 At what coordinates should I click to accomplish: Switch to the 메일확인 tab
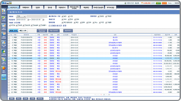[86, 8]
